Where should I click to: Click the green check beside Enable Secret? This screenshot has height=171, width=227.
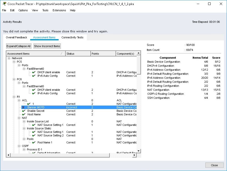coord(24,111)
